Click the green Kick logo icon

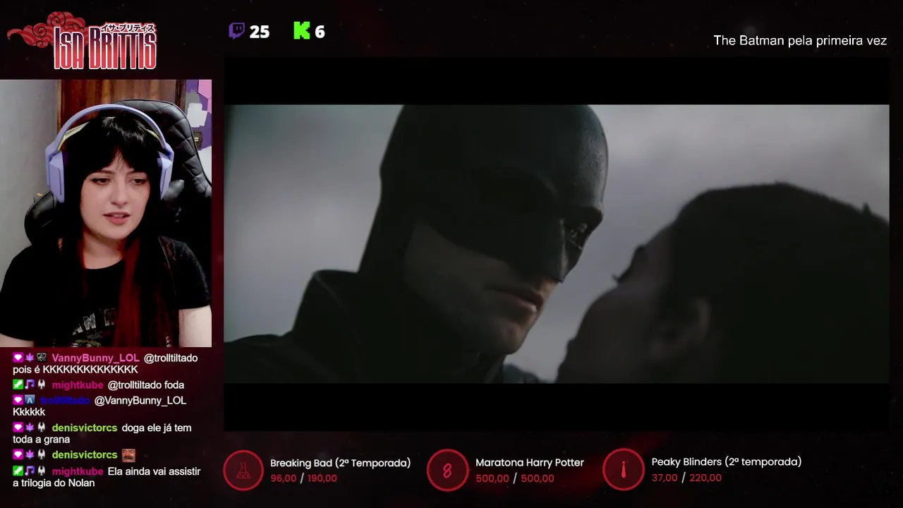click(302, 31)
